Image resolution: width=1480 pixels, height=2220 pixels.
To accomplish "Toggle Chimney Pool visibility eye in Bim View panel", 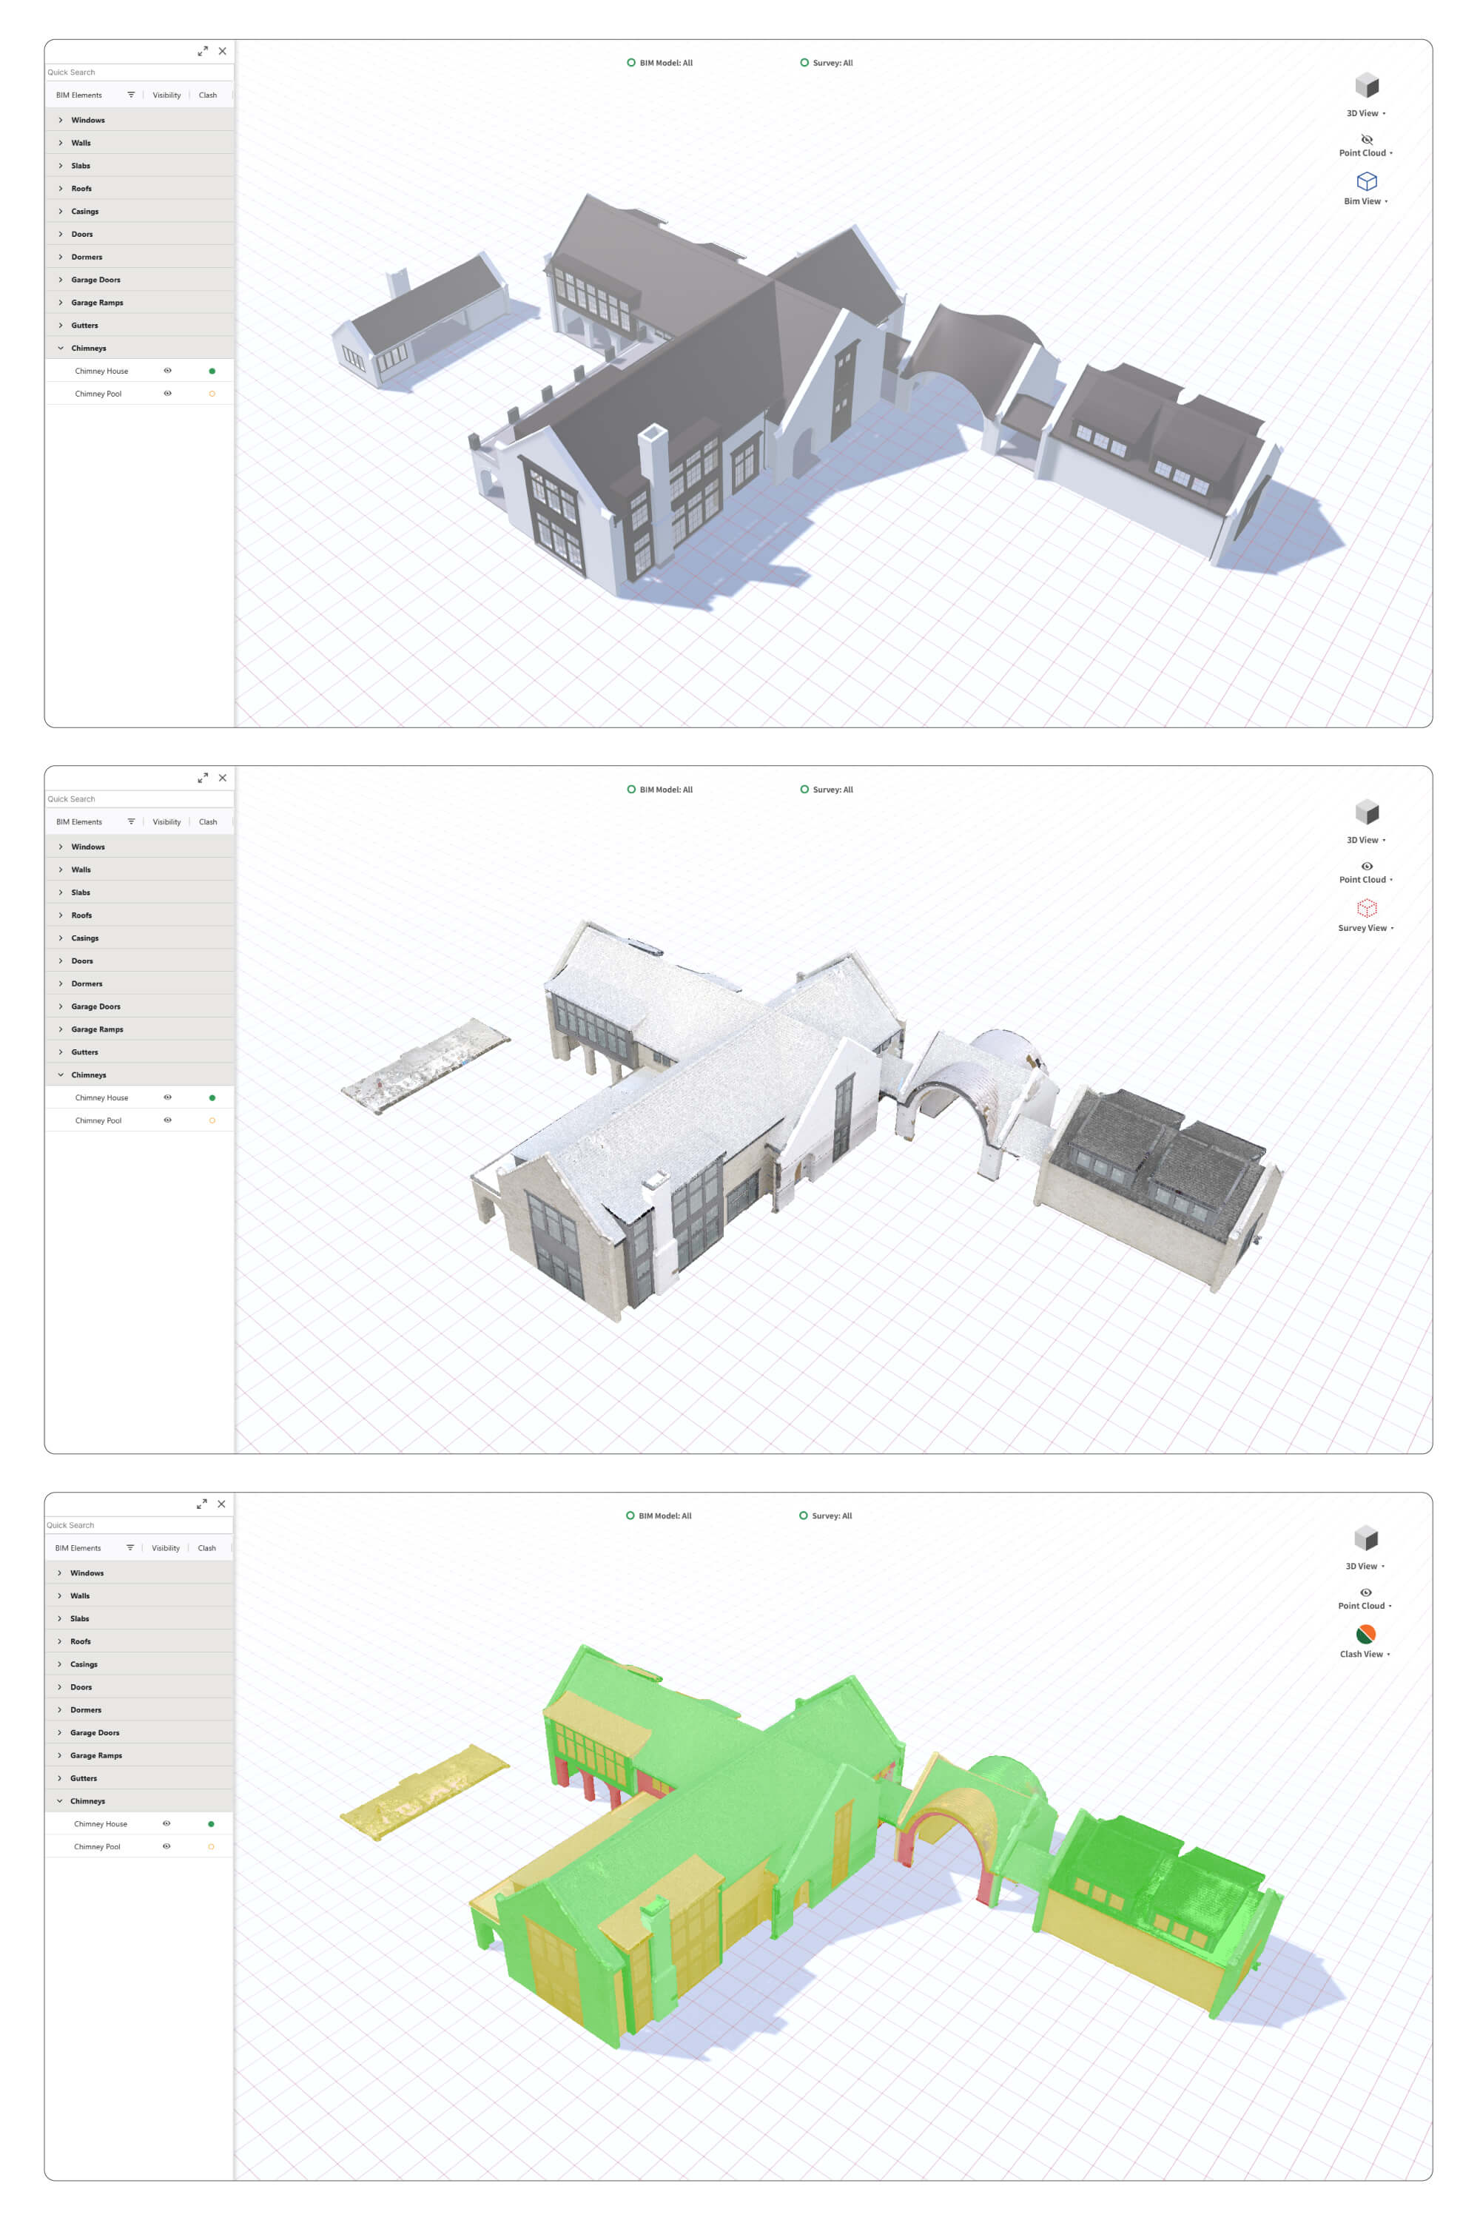I will click(x=167, y=393).
